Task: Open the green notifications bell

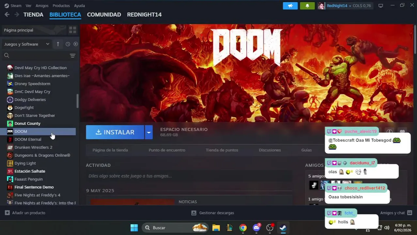Action: pyautogui.click(x=307, y=6)
